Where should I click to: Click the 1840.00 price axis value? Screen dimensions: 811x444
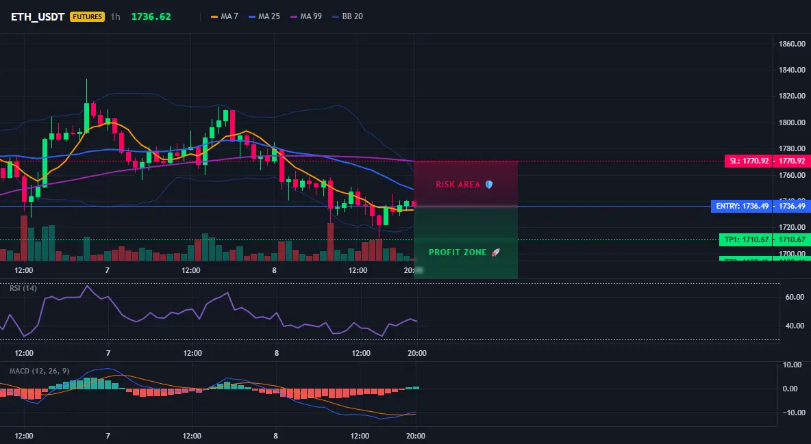pyautogui.click(x=792, y=70)
